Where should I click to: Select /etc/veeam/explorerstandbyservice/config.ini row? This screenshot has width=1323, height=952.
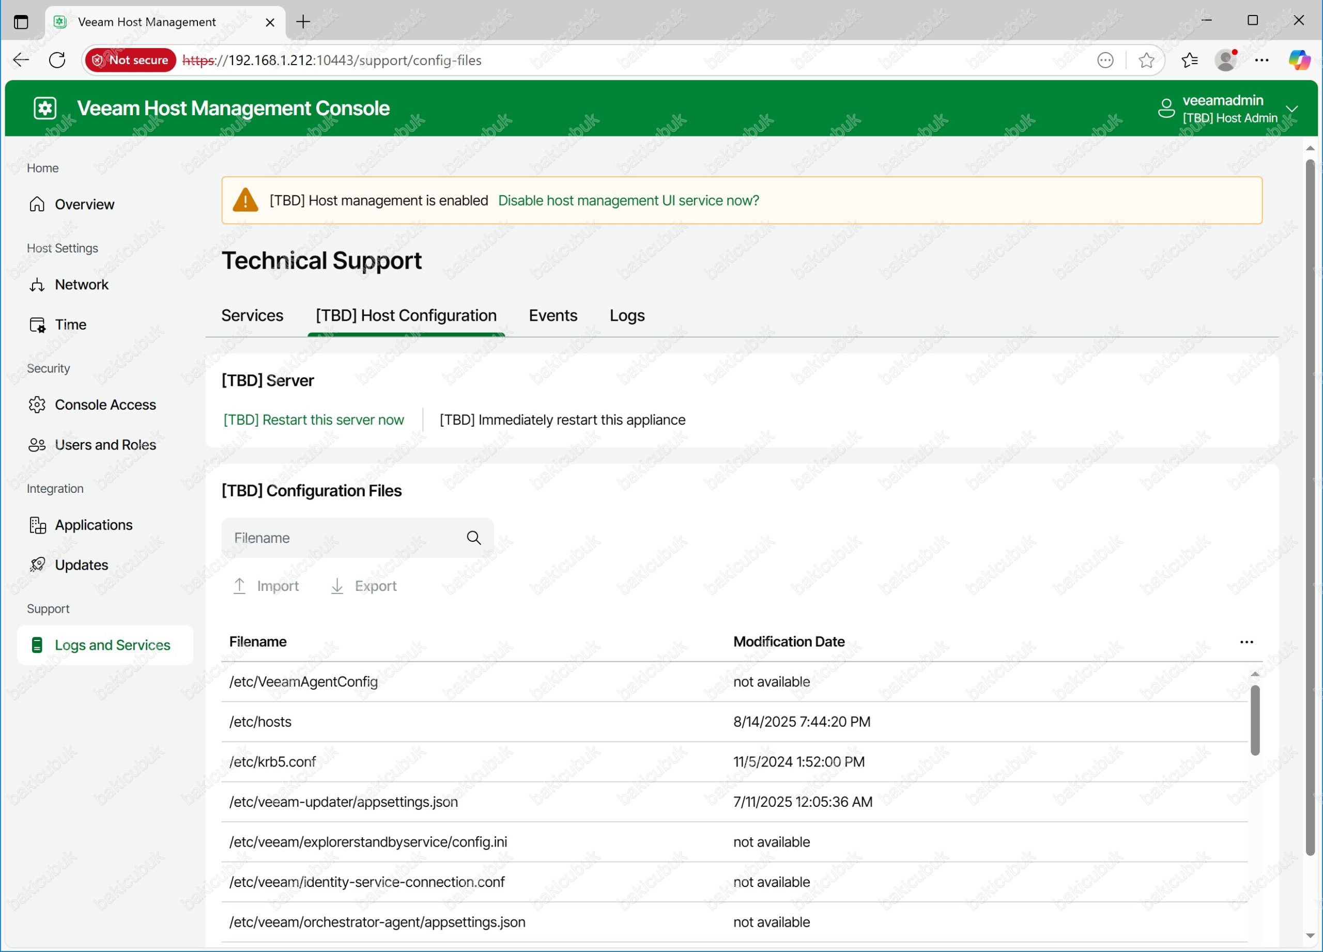pos(734,842)
